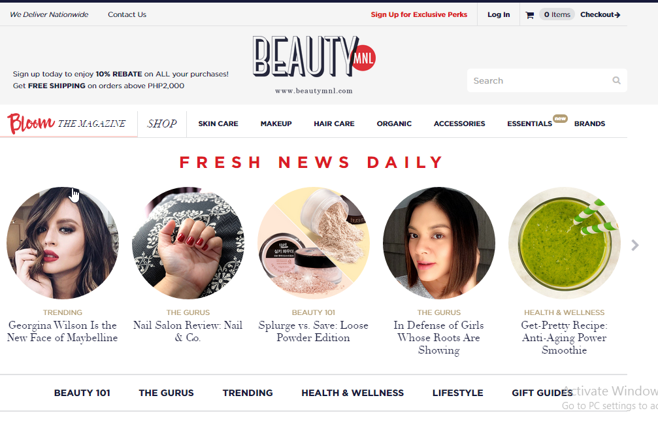Screen dimensions: 658x432
Task: Go to the BRANDS menu
Action: click(589, 124)
